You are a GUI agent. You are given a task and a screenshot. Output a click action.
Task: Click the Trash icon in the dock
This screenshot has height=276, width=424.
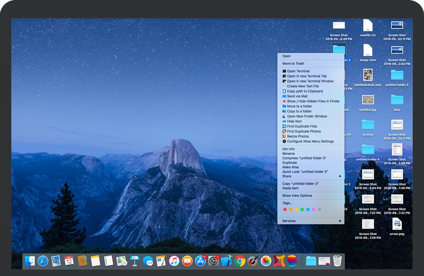point(337,261)
